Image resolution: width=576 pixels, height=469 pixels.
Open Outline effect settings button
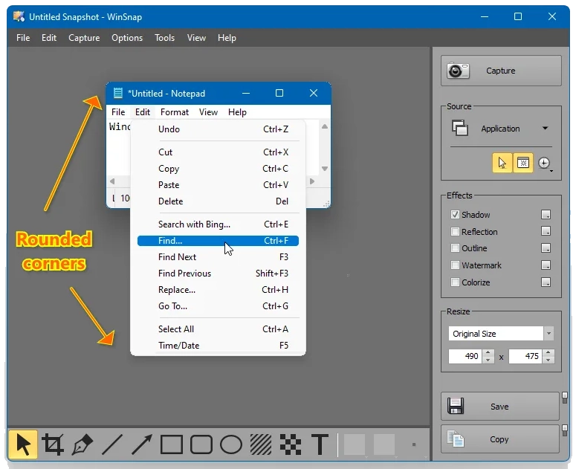pos(546,248)
